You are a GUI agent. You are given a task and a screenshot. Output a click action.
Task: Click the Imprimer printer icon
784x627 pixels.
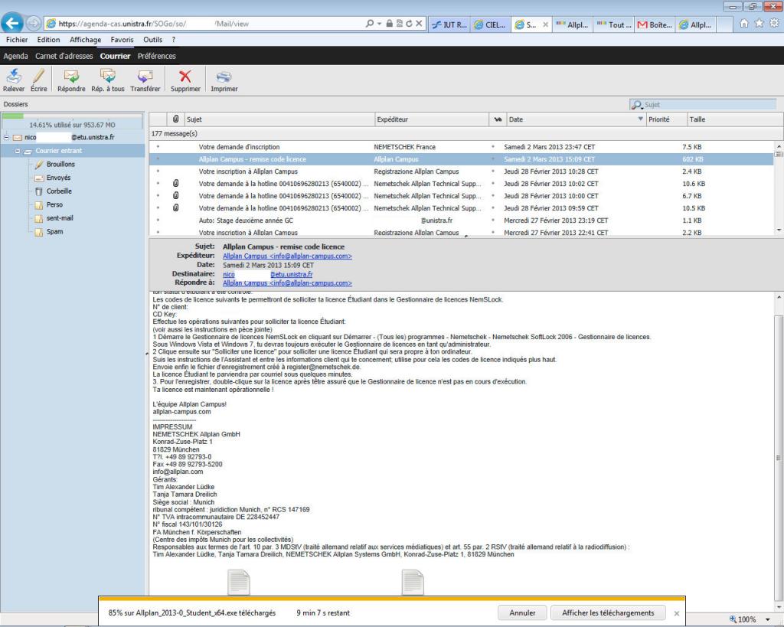(x=224, y=77)
